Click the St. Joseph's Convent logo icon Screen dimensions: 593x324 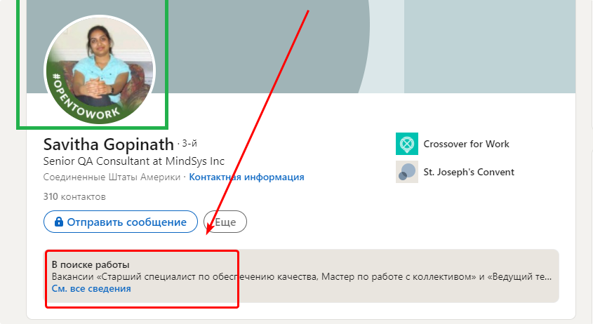(x=407, y=172)
